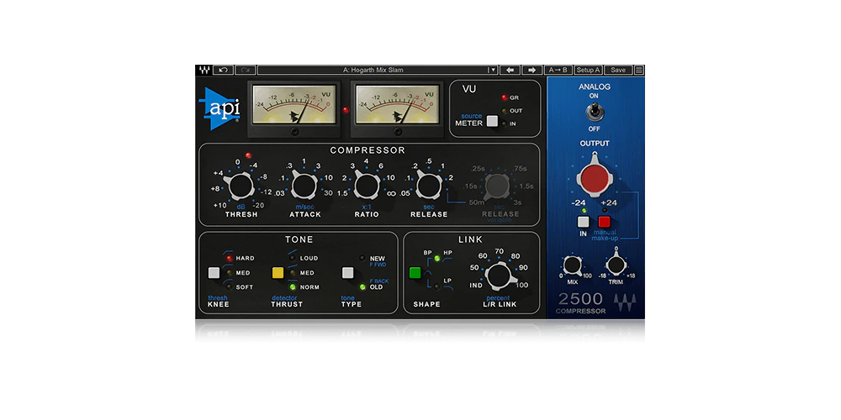
Task: Click the Waves logo on blue panel
Action: coord(625,302)
